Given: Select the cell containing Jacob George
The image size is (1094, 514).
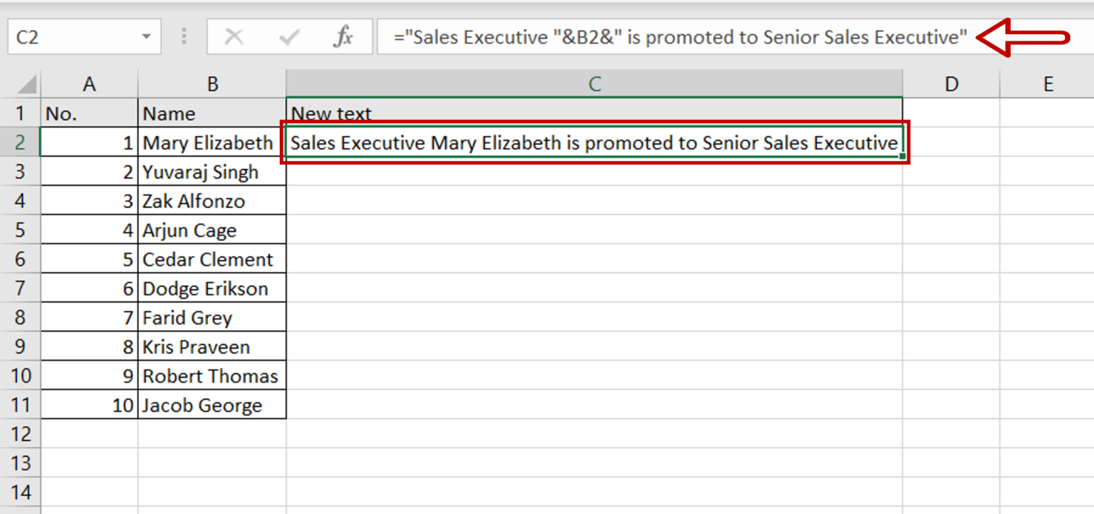Looking at the screenshot, I should coord(212,404).
